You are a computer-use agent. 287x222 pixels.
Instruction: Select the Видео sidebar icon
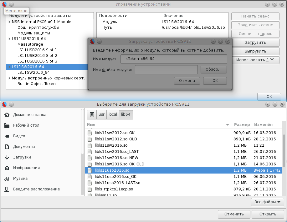pyautogui.click(x=7, y=136)
